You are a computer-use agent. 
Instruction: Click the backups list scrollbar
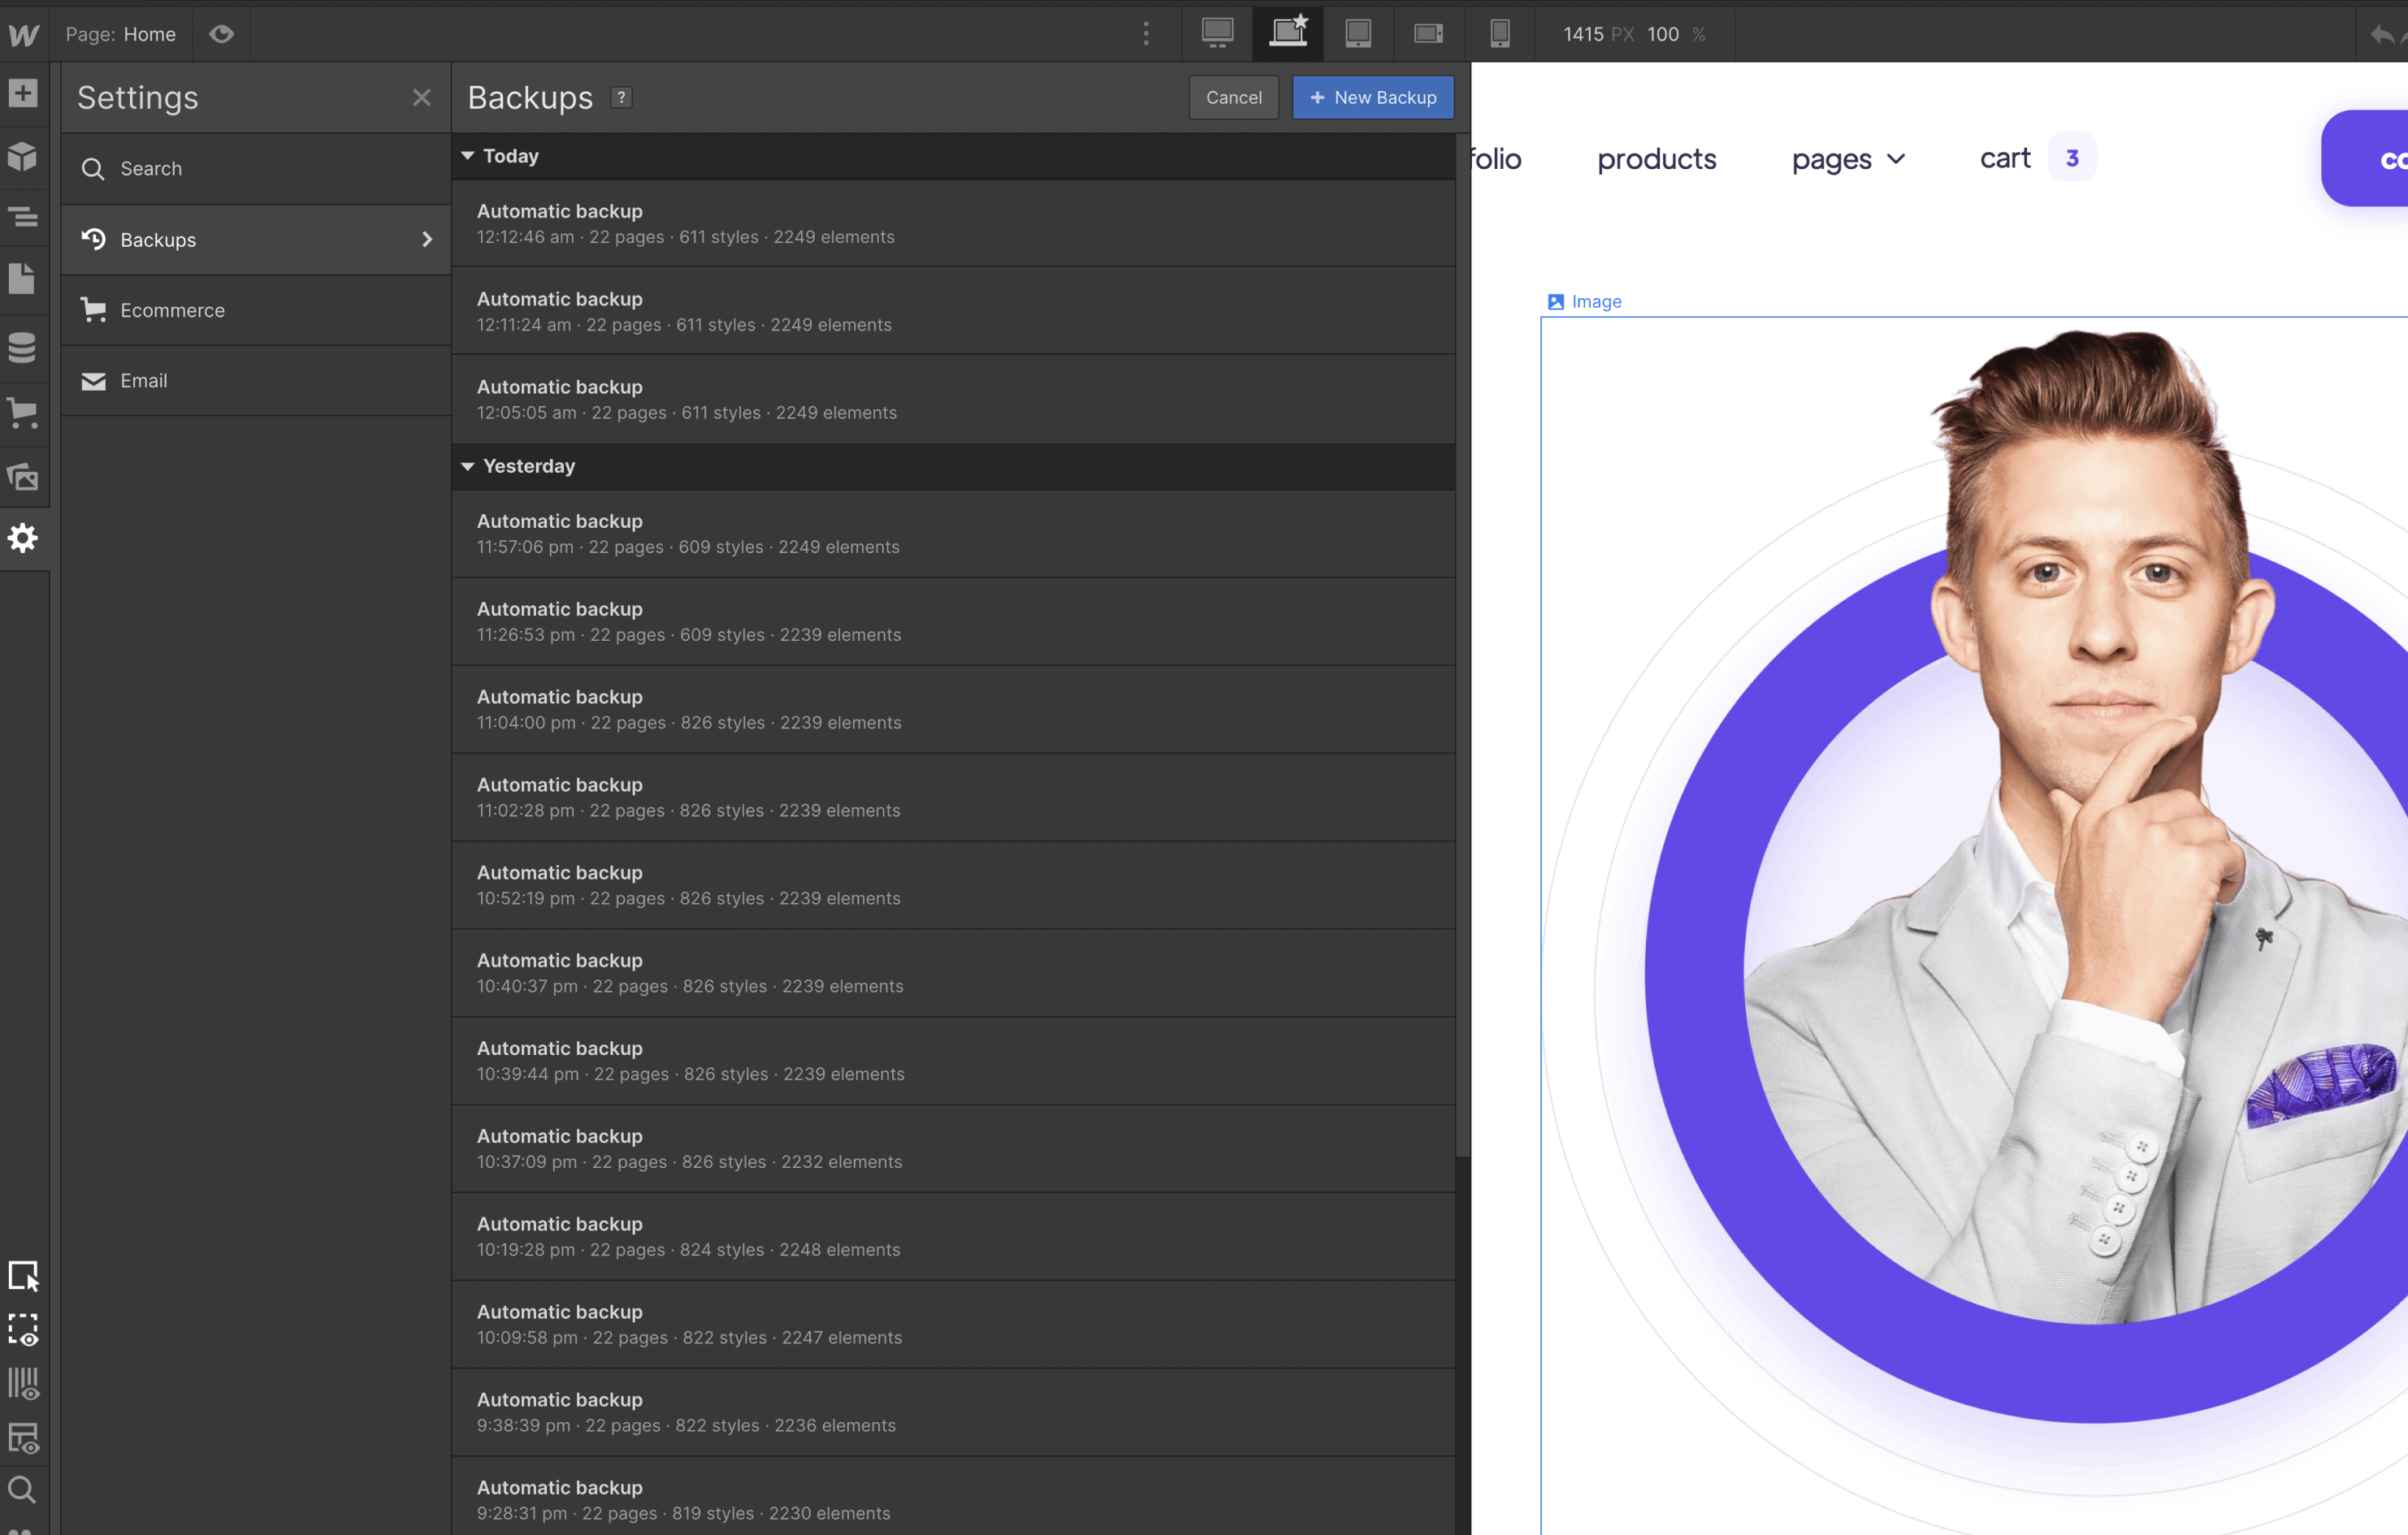(x=1462, y=640)
